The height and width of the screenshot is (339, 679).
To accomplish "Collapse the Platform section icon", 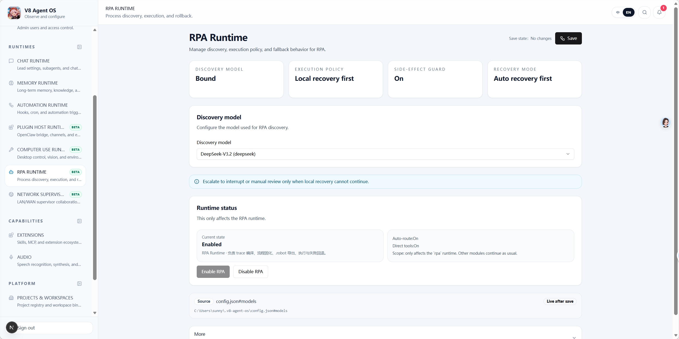I will click(x=79, y=284).
